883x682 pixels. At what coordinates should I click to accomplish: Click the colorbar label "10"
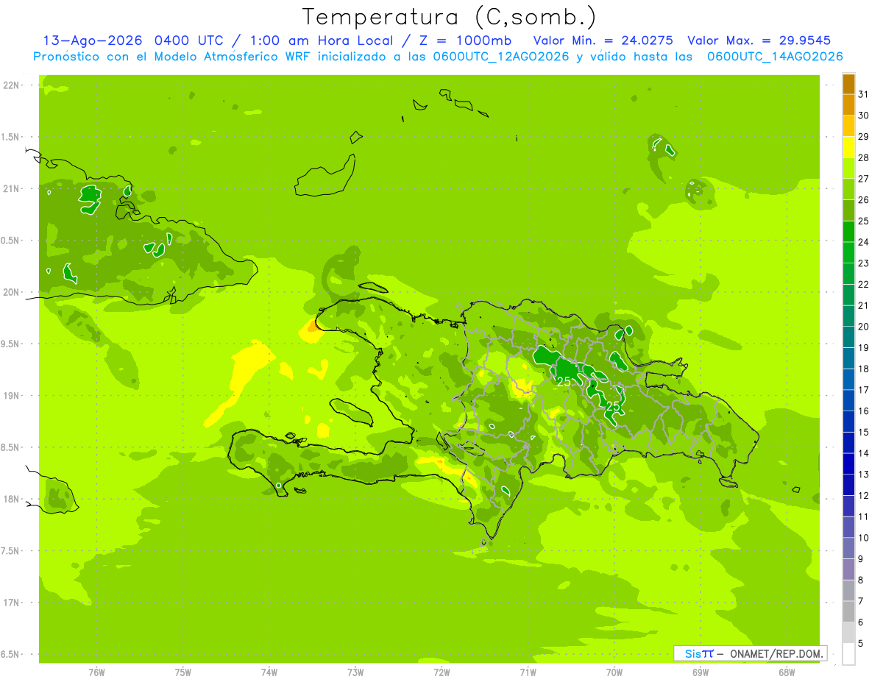[x=863, y=537]
